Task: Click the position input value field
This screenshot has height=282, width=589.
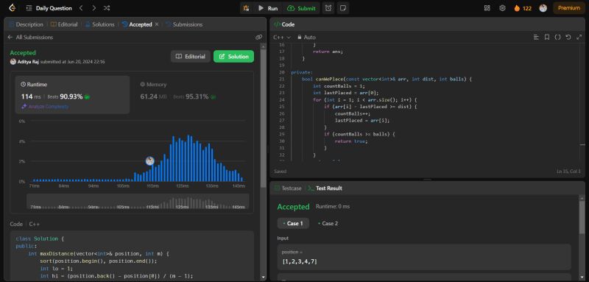Action: pos(424,257)
